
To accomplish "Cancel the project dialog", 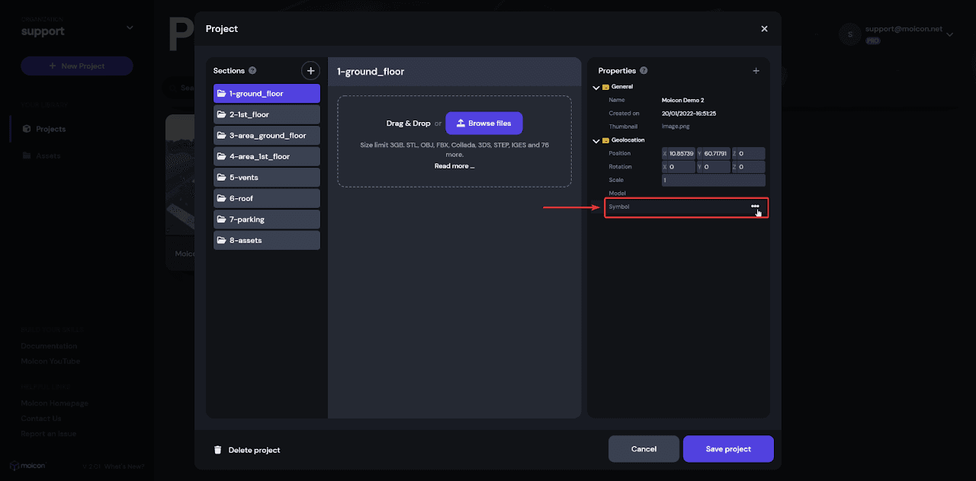I will pos(644,449).
